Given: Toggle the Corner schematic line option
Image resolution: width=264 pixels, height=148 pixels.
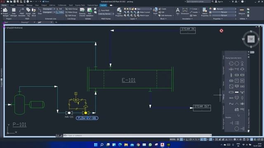Looking at the screenshot, I should tap(60, 12).
